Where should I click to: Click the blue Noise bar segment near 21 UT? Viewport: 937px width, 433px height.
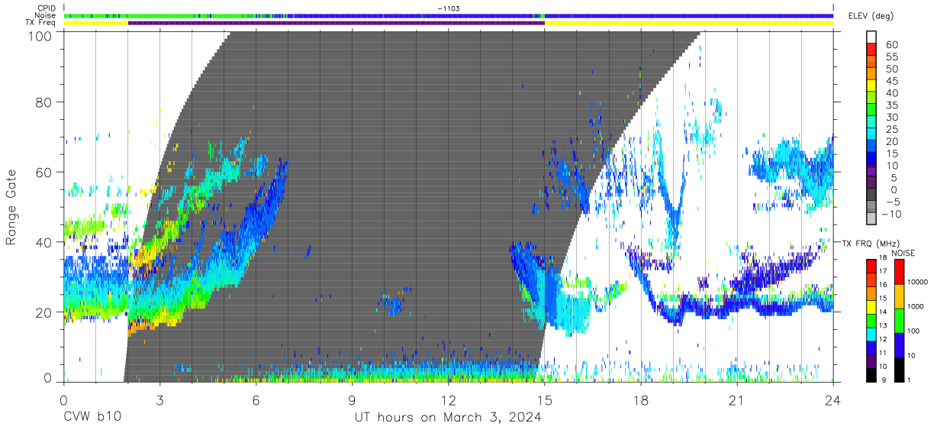point(737,15)
